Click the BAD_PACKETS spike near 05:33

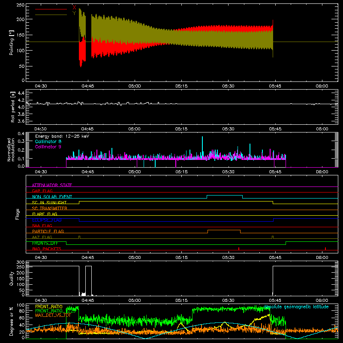(239, 249)
